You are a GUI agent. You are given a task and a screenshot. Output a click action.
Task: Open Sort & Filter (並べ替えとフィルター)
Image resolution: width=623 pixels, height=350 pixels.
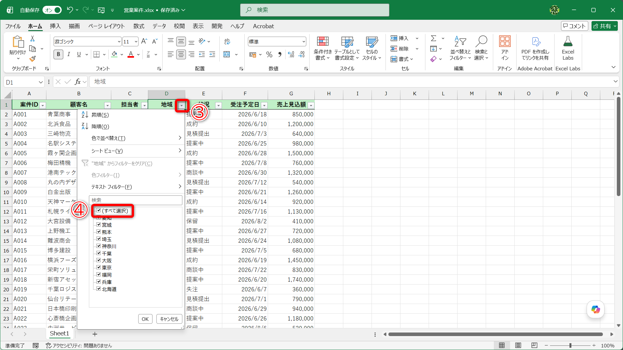click(460, 48)
